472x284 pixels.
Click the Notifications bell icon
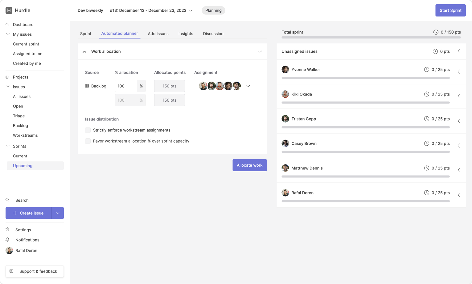click(x=8, y=240)
